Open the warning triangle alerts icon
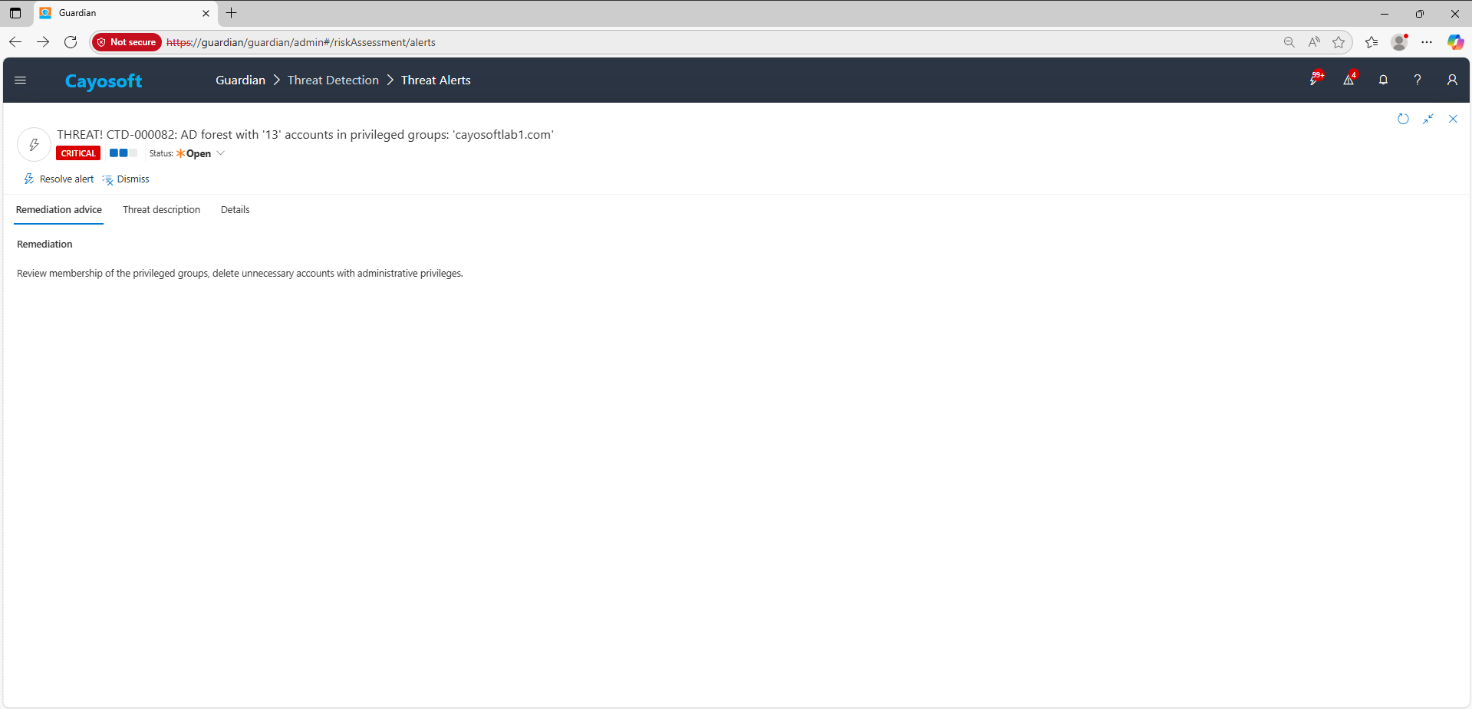This screenshot has height=709, width=1472. coord(1349,80)
